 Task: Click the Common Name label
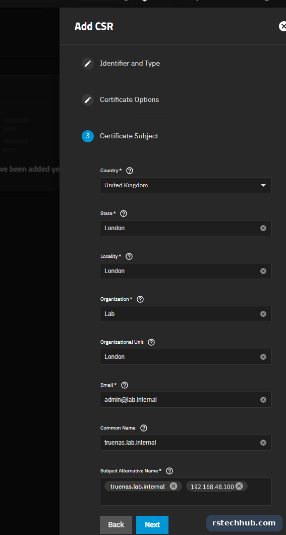(118, 428)
